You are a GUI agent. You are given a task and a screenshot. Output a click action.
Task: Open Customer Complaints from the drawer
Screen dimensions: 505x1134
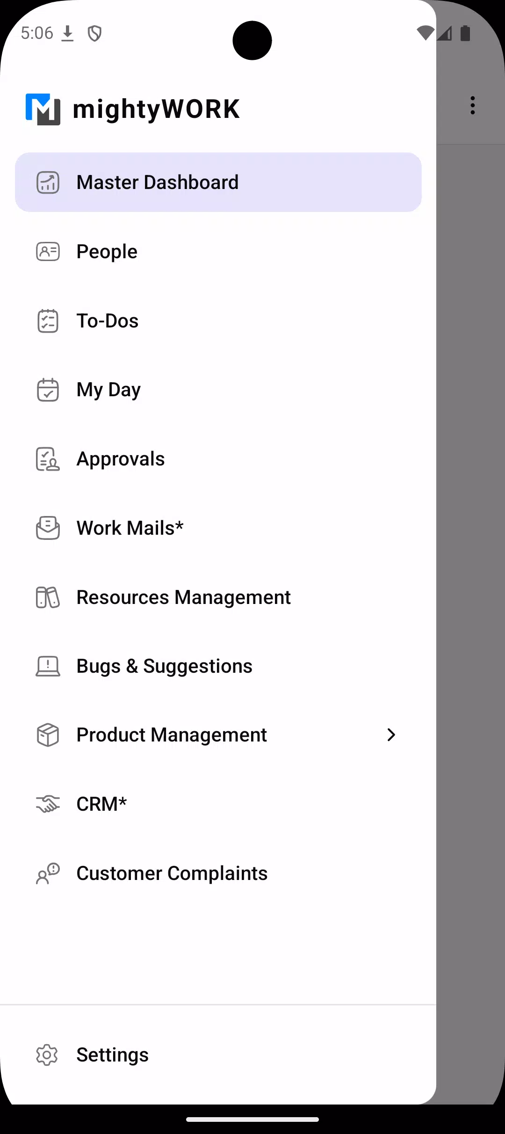point(218,873)
